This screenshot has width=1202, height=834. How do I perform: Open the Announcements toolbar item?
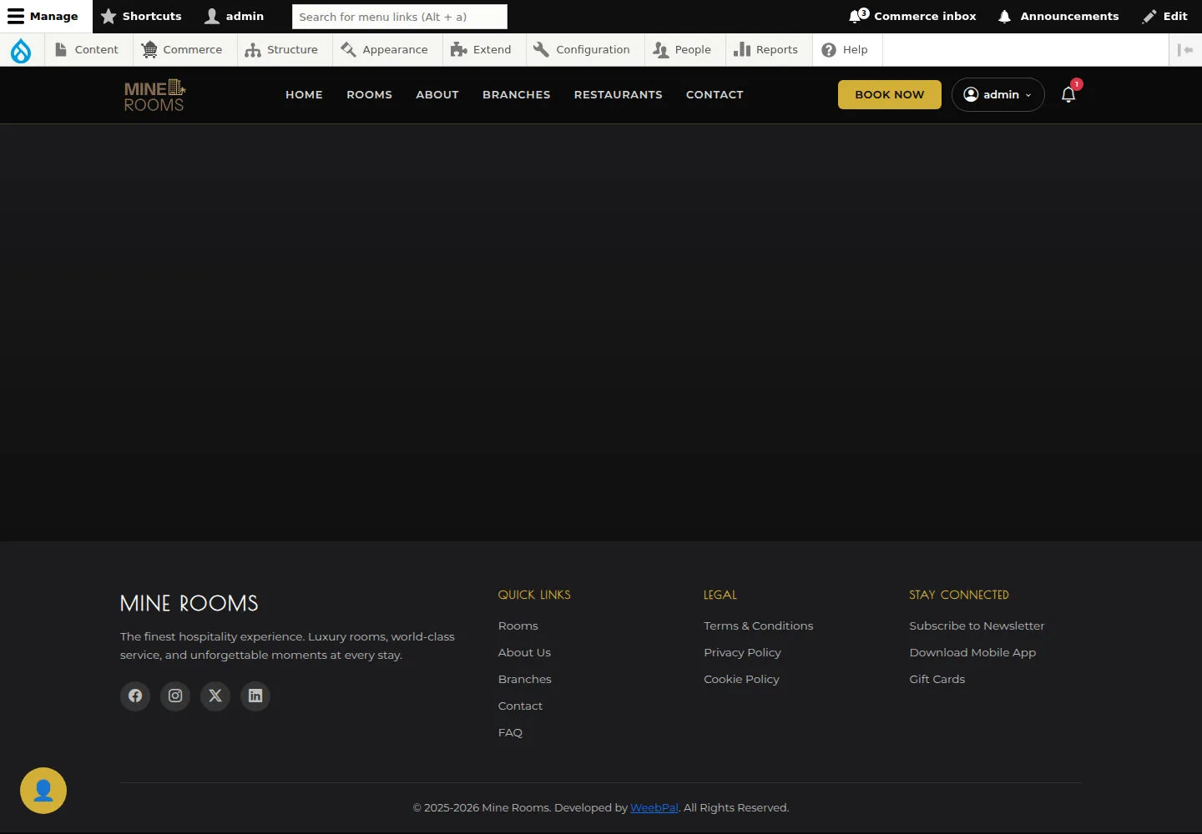(x=1058, y=16)
